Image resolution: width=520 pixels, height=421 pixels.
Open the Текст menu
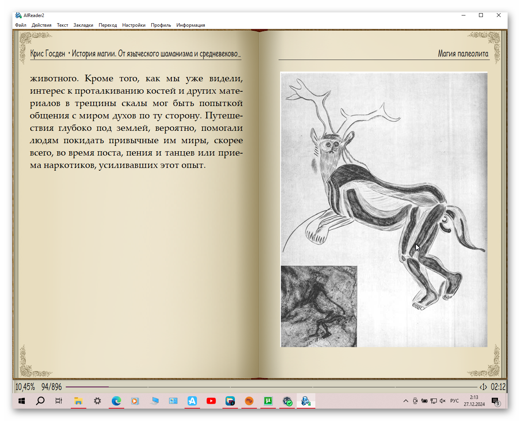[62, 25]
